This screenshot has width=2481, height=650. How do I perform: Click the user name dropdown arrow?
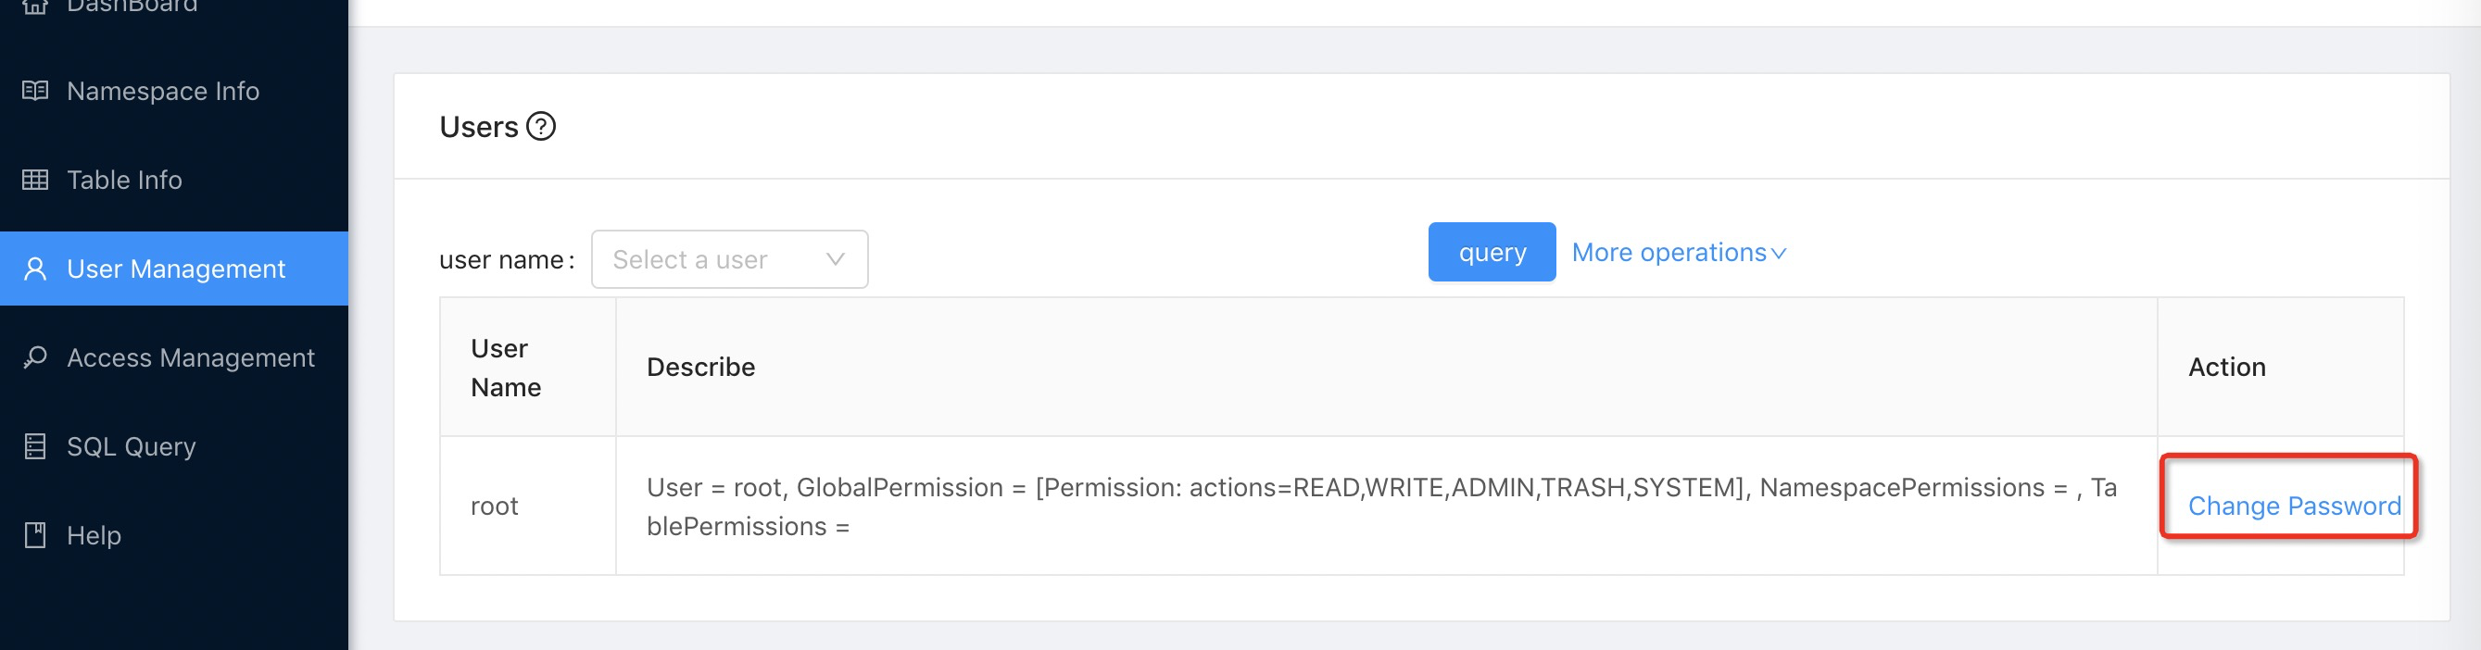pyautogui.click(x=835, y=259)
